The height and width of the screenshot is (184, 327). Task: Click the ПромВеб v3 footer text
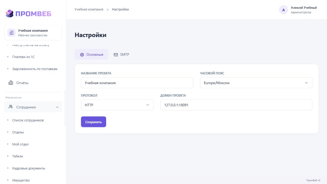(x=313, y=180)
